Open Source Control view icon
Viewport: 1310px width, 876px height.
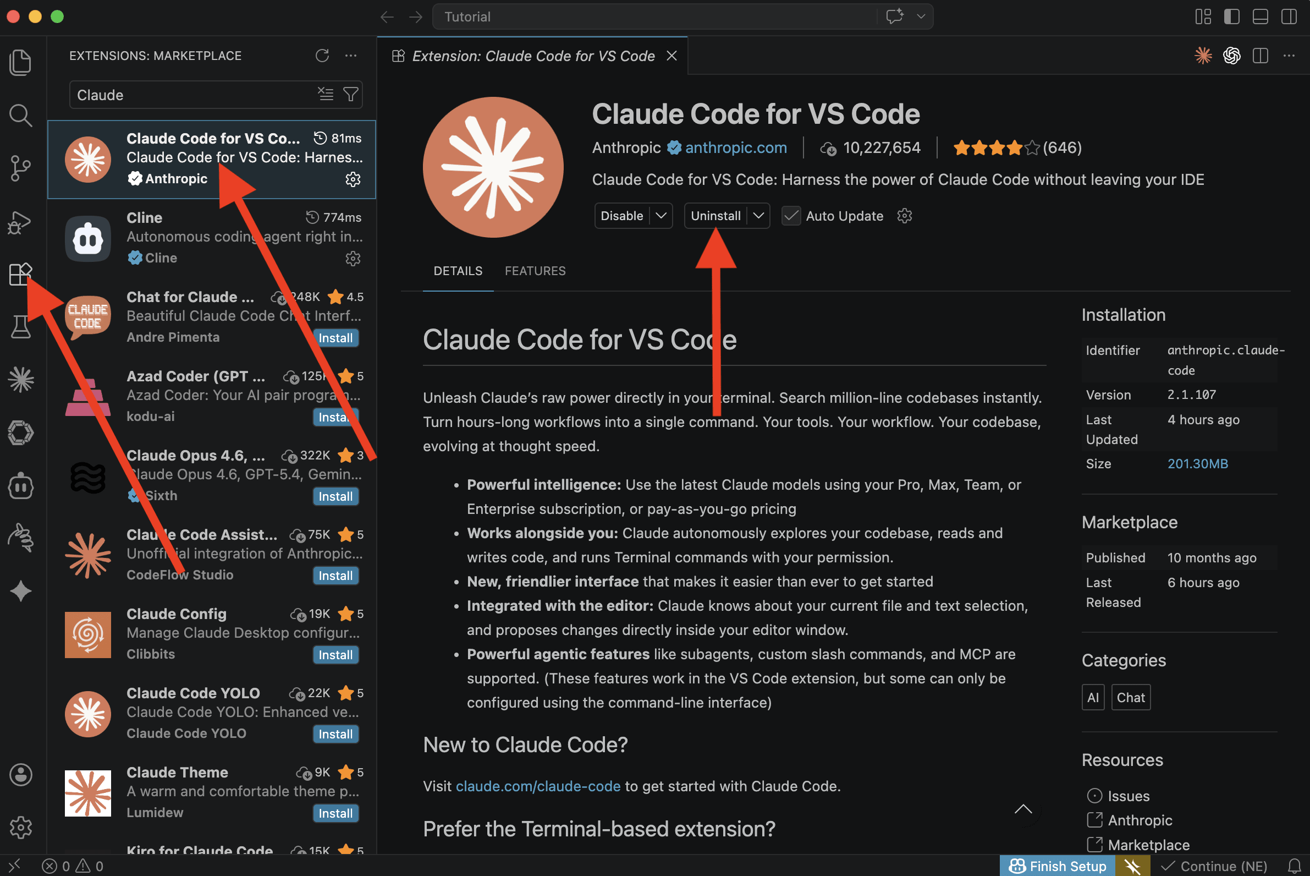coord(21,168)
